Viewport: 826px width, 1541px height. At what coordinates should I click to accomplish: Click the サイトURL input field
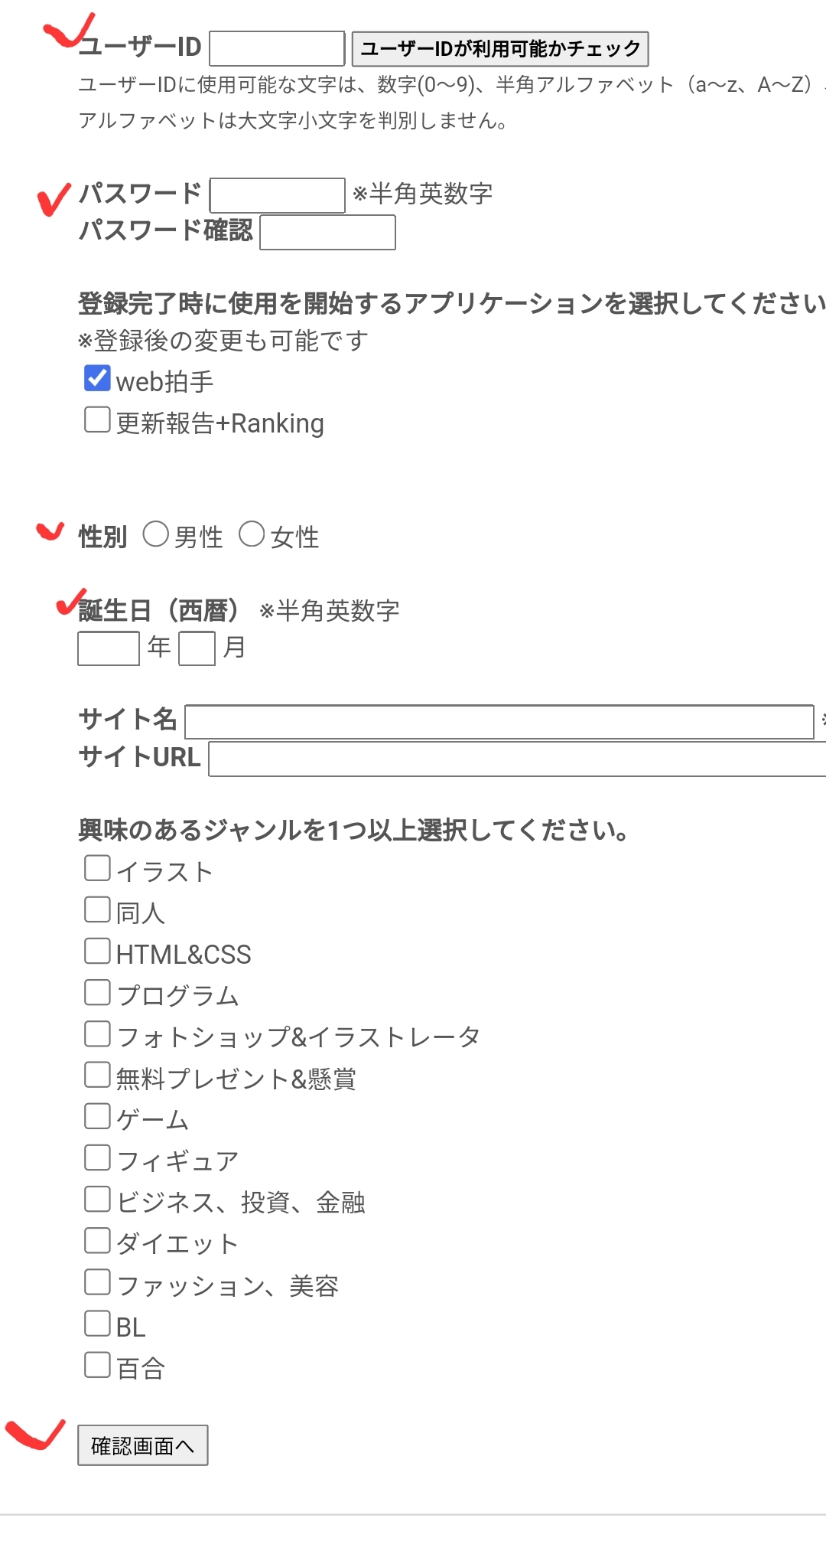517,759
